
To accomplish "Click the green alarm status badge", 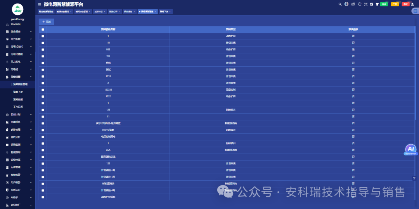I will click(x=384, y=4).
